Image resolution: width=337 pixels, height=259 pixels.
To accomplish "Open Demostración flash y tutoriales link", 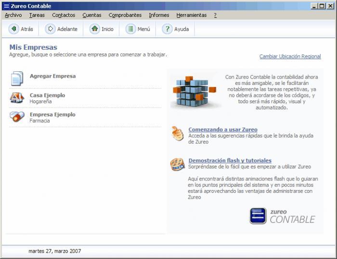I will click(x=230, y=161).
